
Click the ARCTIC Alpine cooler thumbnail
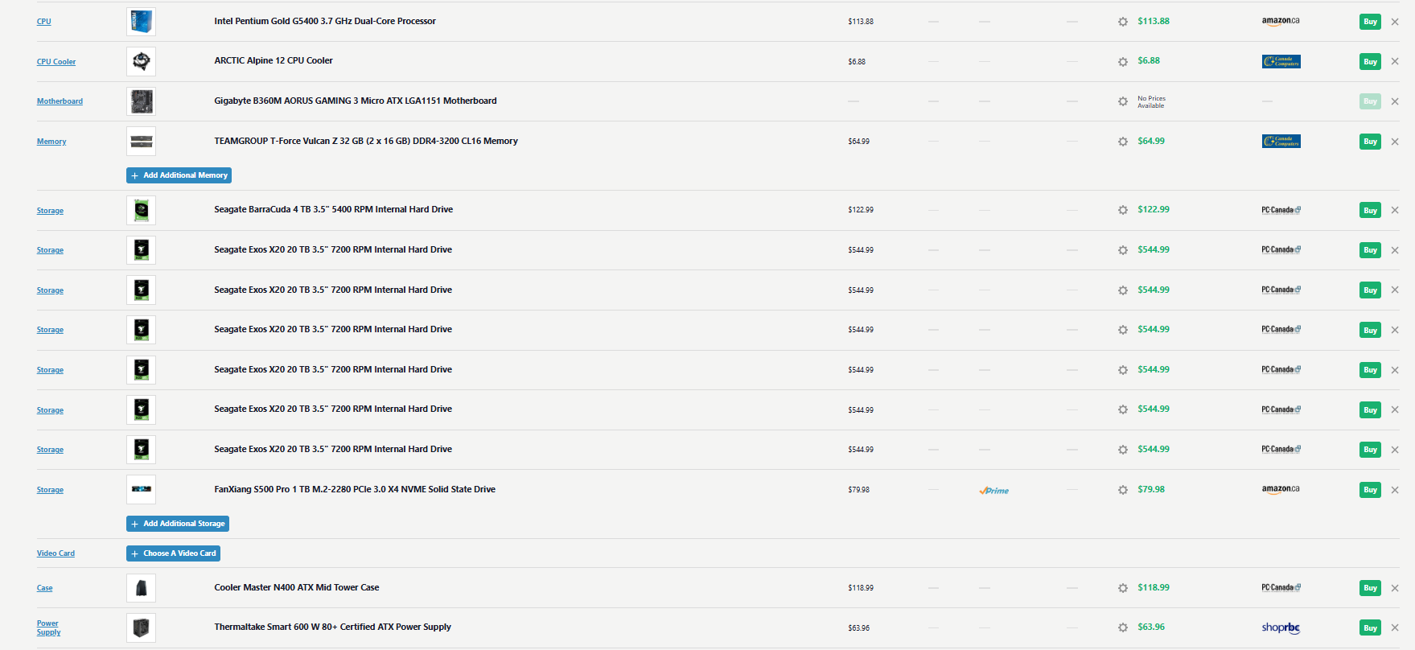(x=141, y=61)
